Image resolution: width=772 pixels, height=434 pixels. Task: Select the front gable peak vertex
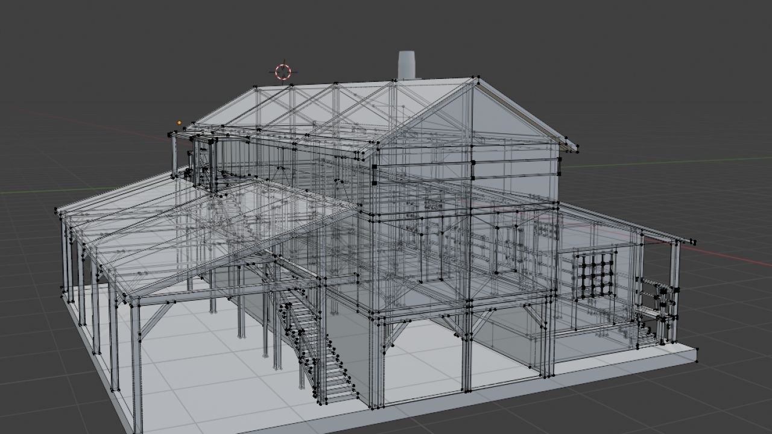478,78
